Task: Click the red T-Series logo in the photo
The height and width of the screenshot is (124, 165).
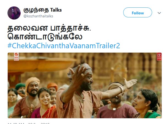Action: click(x=159, y=56)
